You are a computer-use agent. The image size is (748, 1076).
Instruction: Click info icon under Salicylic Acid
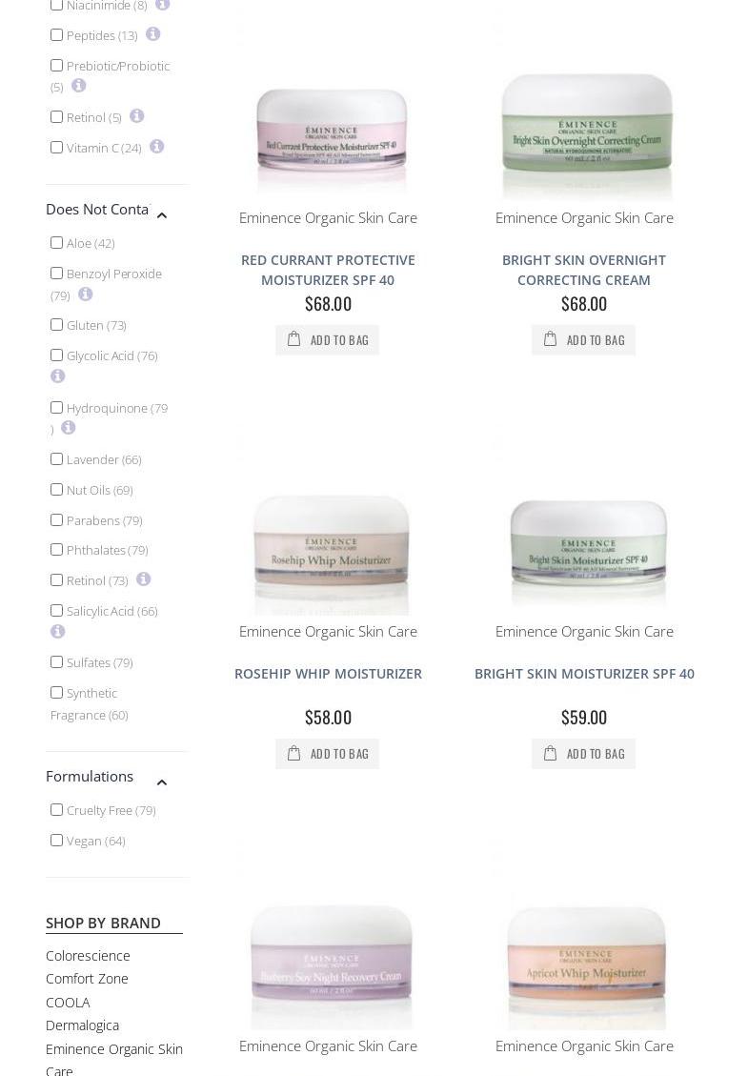pyautogui.click(x=57, y=631)
